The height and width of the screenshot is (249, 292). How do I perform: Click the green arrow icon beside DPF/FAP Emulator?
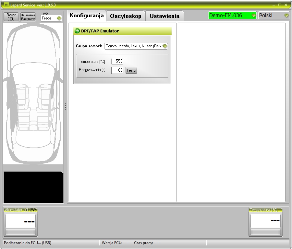pos(77,31)
